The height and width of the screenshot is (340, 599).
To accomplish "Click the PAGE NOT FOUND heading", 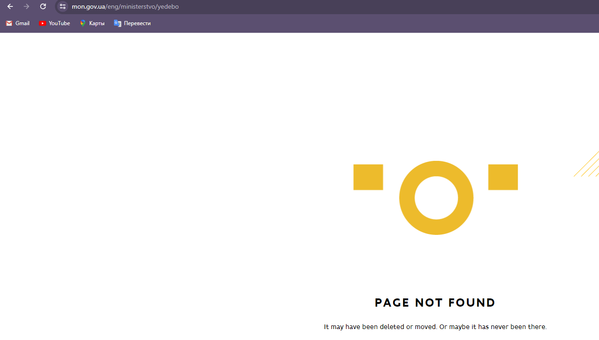I will (x=435, y=303).
